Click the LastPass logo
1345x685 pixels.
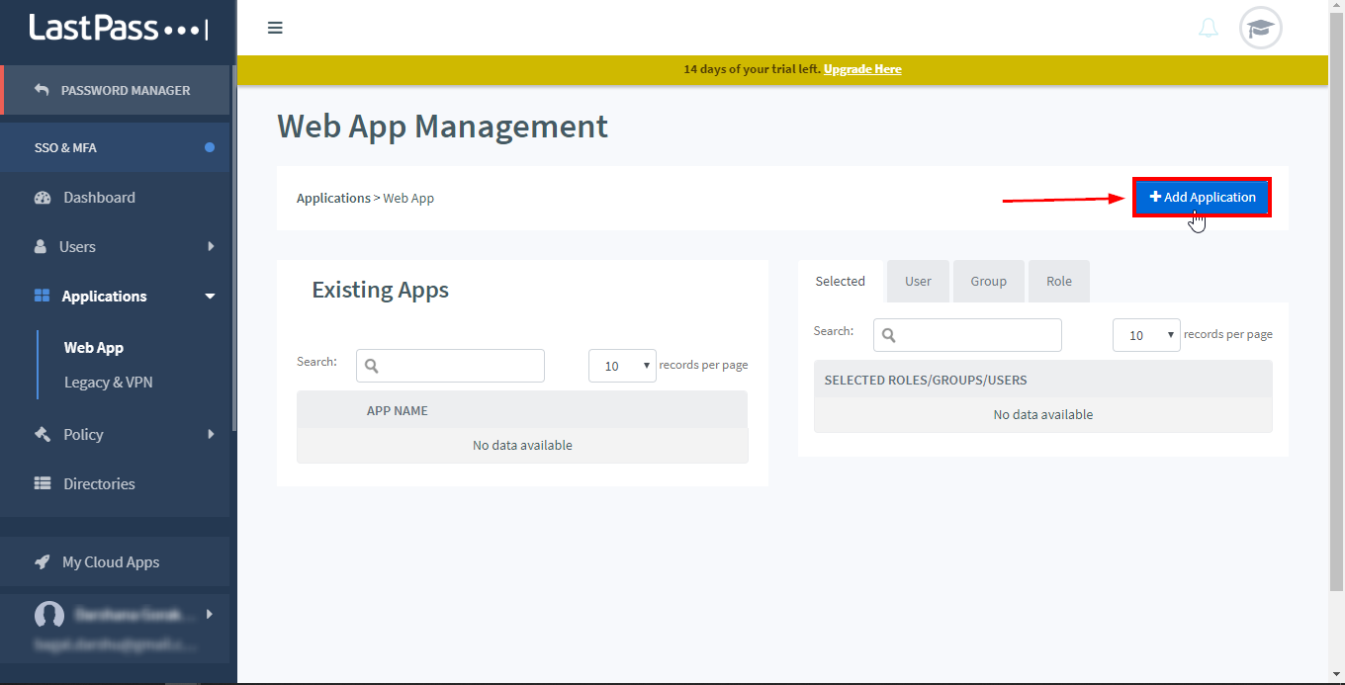click(x=118, y=28)
